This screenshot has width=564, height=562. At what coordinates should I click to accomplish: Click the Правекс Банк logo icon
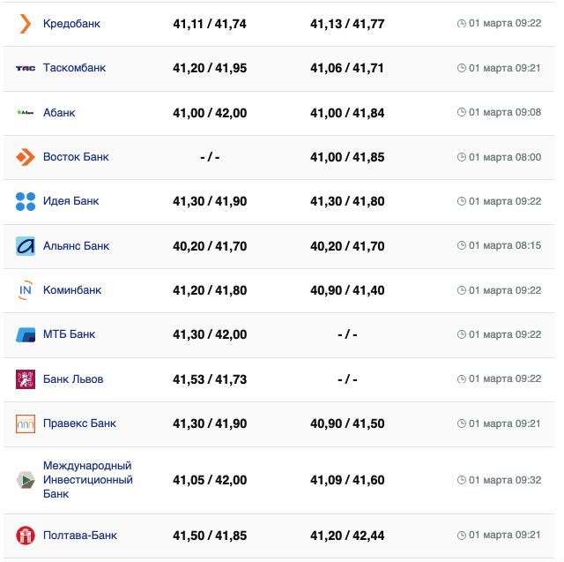pos(26,423)
